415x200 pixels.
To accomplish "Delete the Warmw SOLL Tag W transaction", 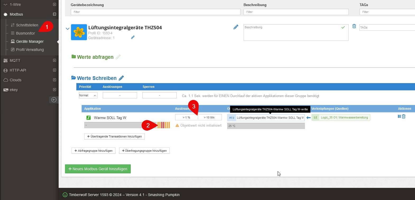I will click(x=404, y=116).
